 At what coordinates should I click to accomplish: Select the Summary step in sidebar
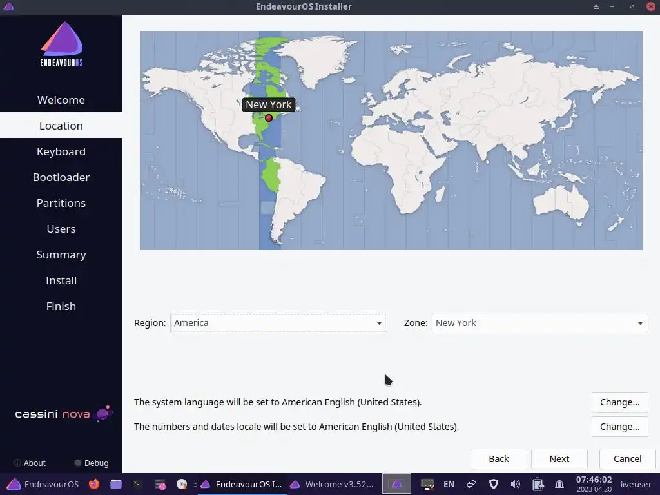pos(61,255)
